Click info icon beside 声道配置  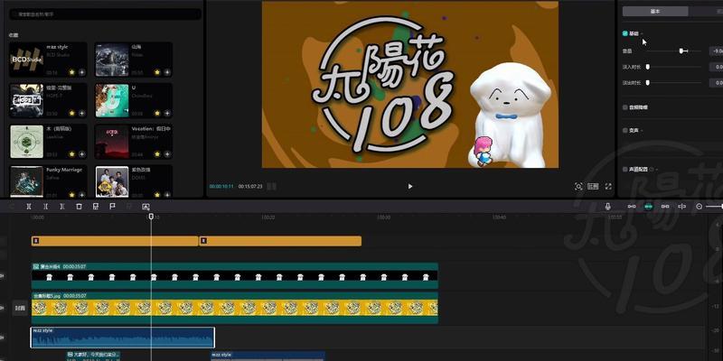[x=651, y=169]
